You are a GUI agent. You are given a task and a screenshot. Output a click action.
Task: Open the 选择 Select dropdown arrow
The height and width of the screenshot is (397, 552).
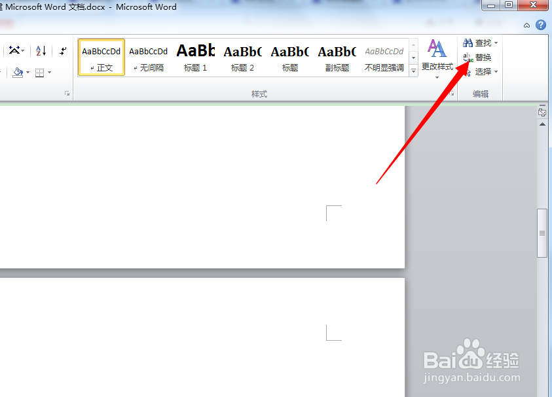496,72
